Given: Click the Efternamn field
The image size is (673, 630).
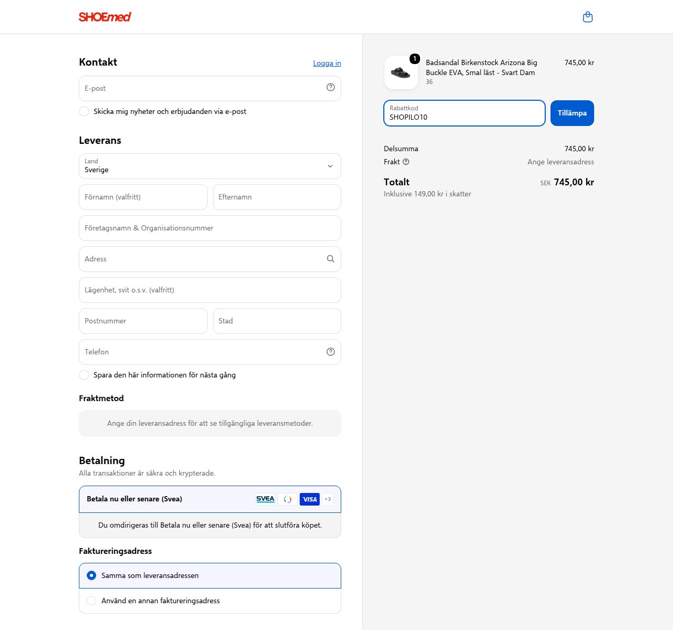Looking at the screenshot, I should click(x=277, y=197).
